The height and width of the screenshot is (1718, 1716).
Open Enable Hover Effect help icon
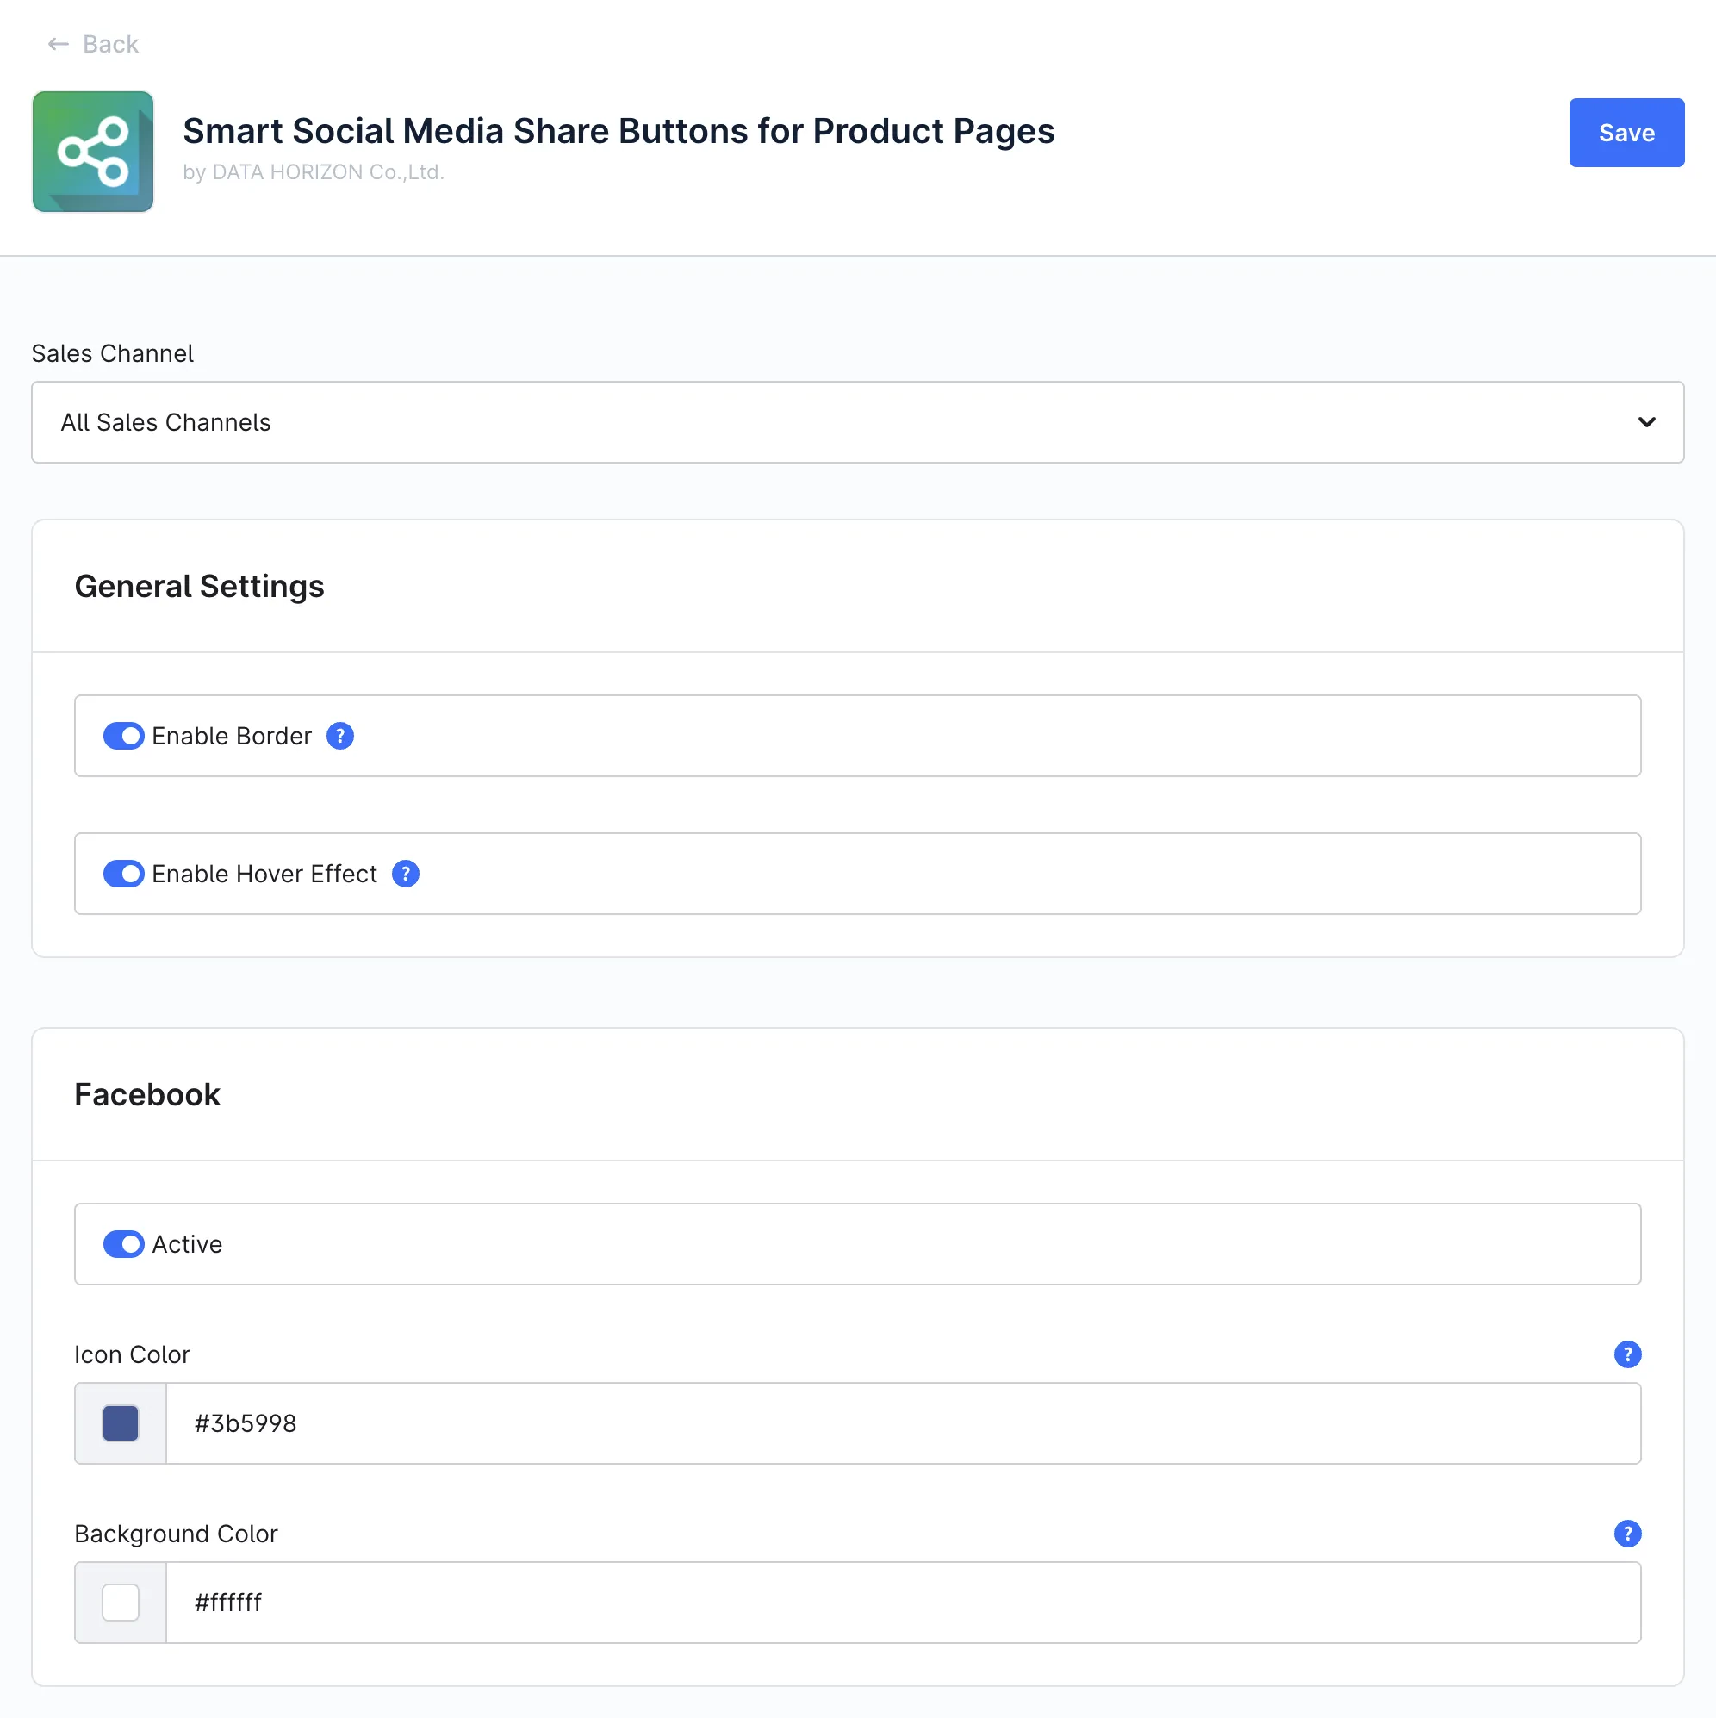tap(406, 874)
